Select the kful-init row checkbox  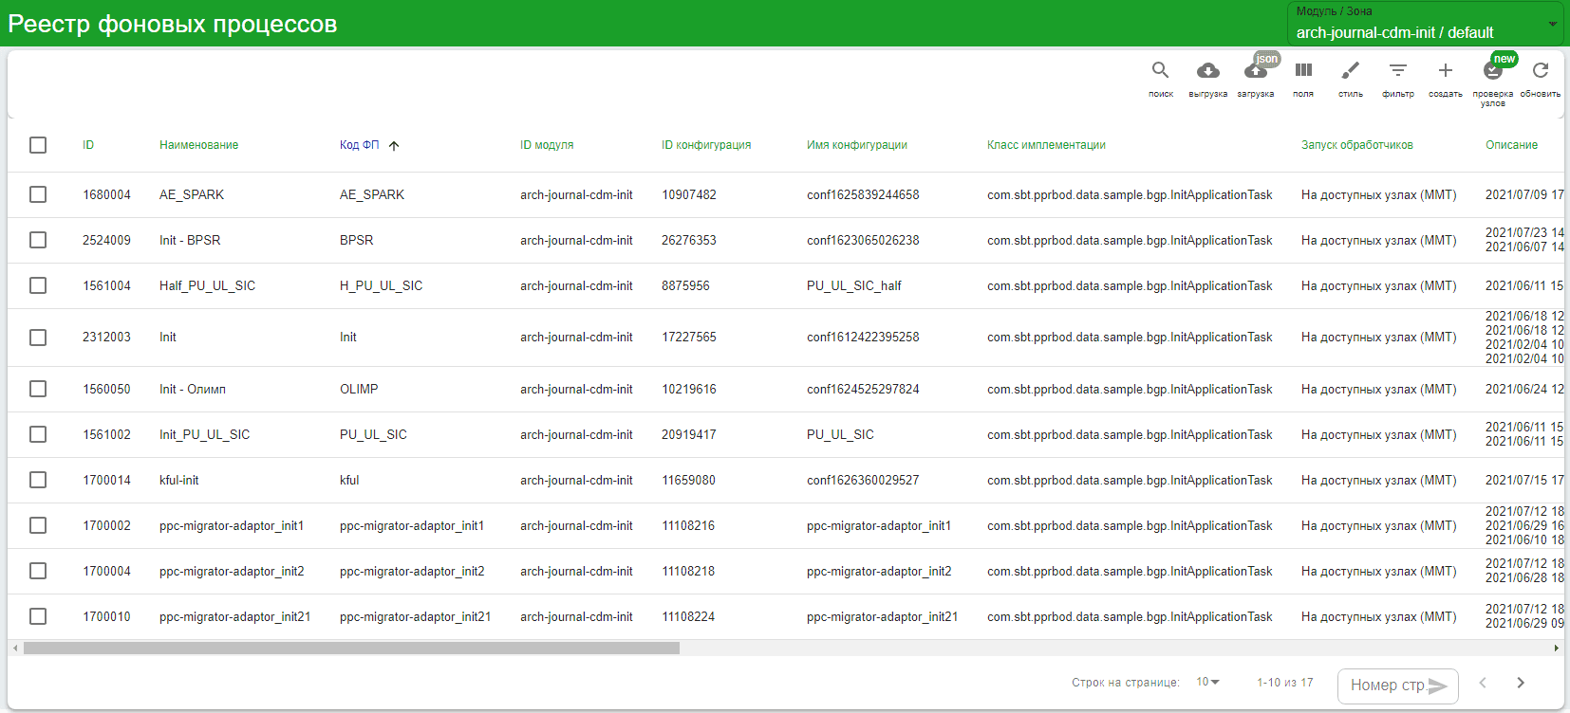coord(38,480)
